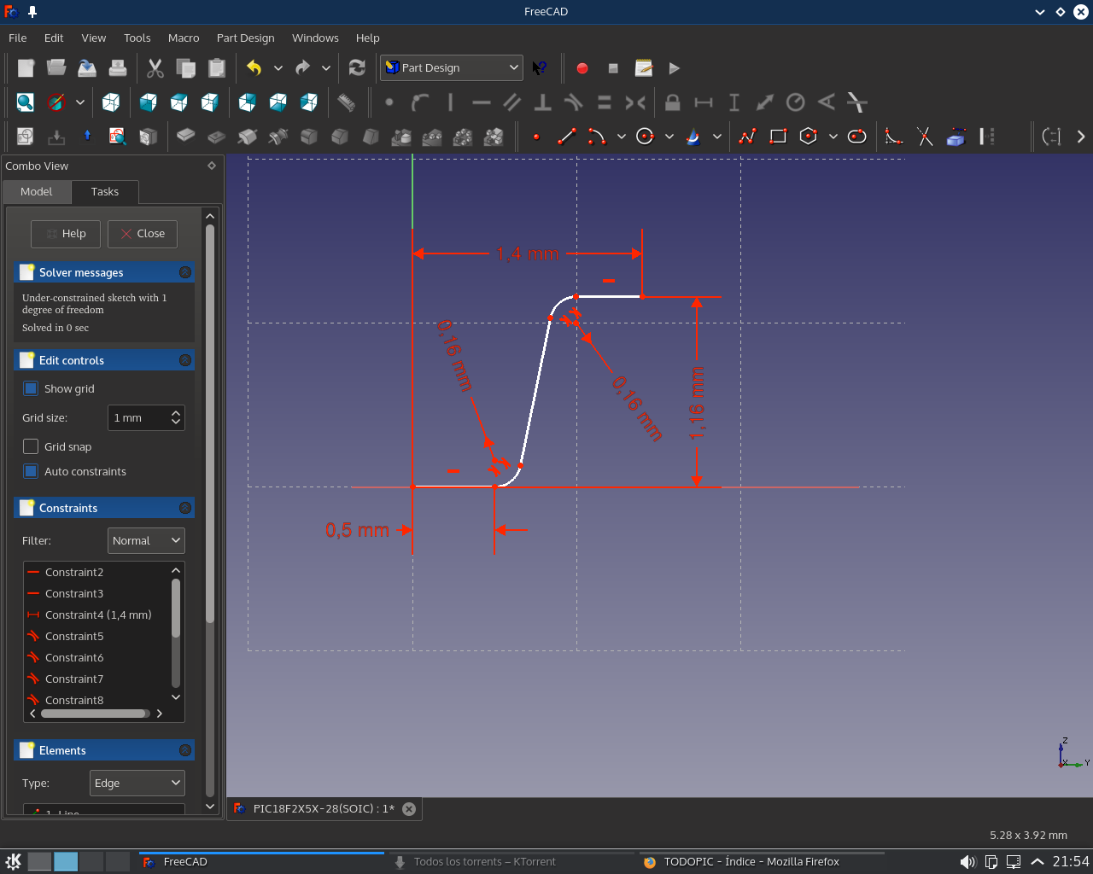Select the trim edge tool
The height and width of the screenshot is (874, 1093).
tap(925, 137)
